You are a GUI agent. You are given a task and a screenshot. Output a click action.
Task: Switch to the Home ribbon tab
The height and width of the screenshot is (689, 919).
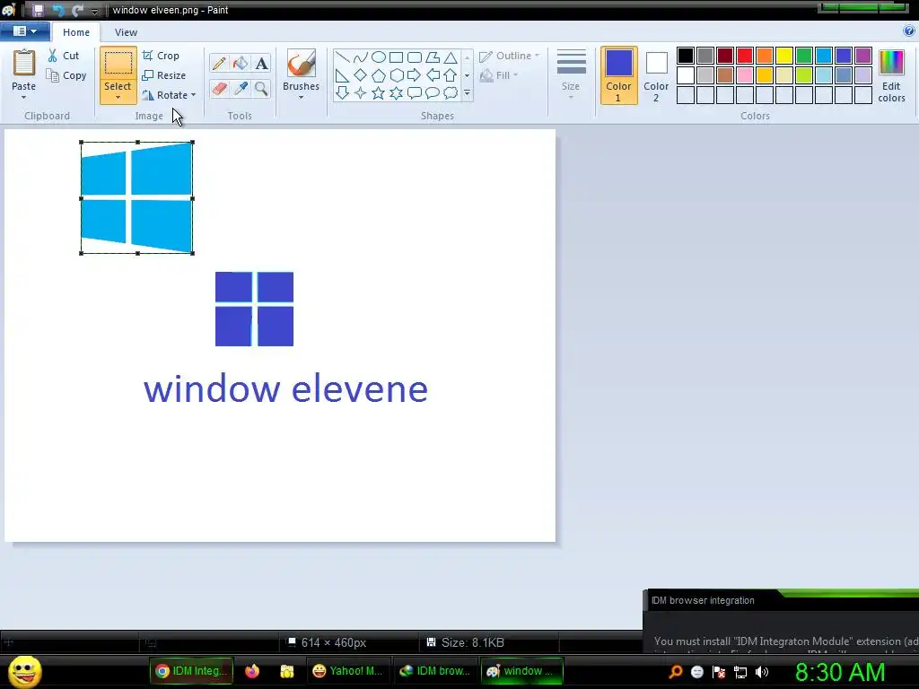(x=76, y=32)
